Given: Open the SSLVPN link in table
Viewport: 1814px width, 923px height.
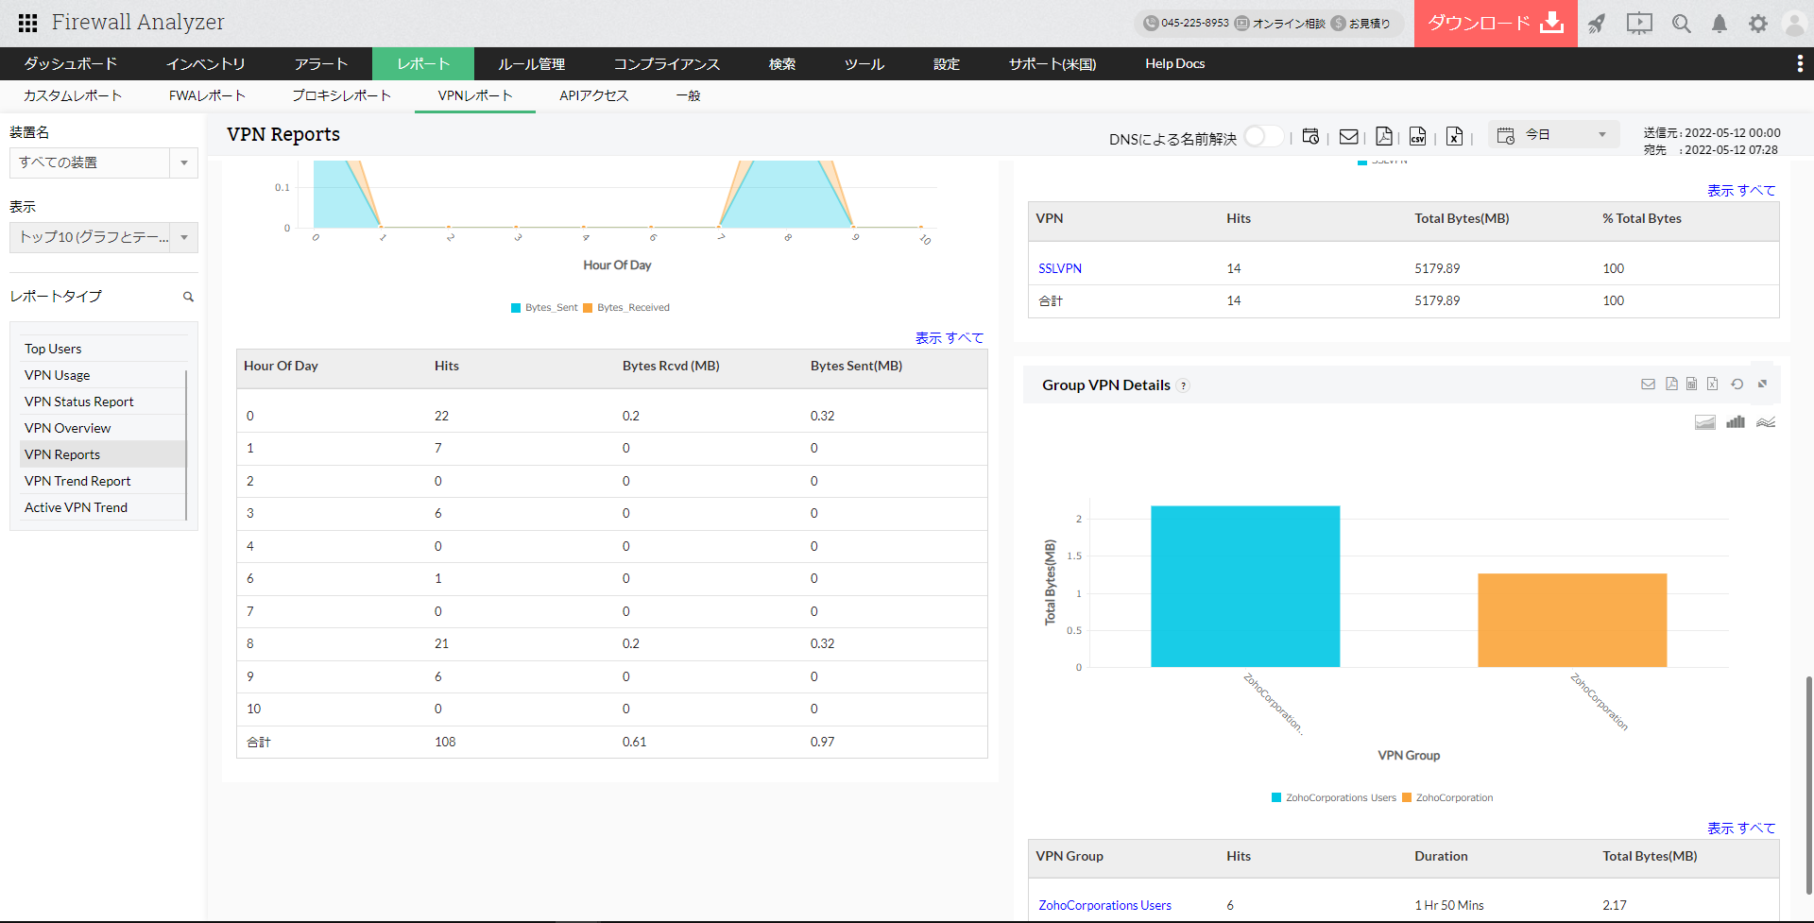Looking at the screenshot, I should click(x=1060, y=269).
